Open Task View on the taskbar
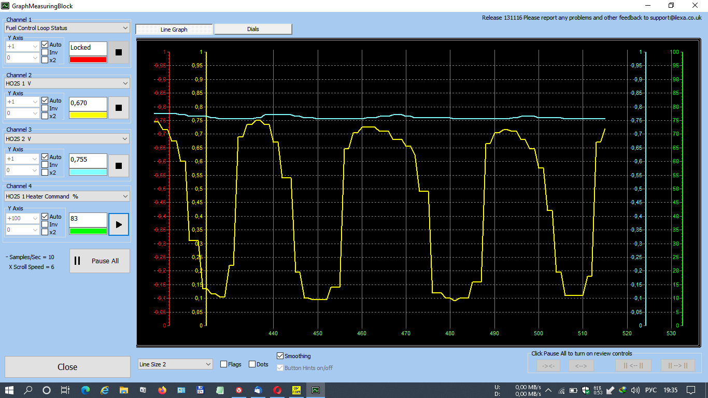 point(65,390)
